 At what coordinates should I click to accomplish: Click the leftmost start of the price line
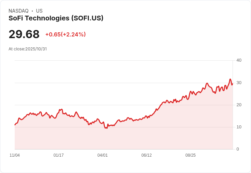tap(15, 125)
